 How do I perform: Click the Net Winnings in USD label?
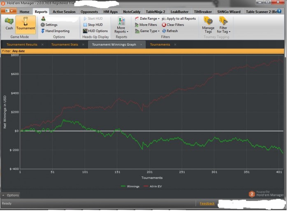pyautogui.click(x=5, y=112)
